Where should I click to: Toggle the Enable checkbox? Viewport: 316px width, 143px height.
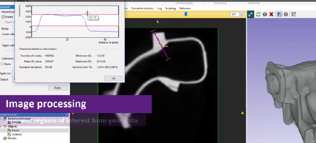tap(3, 17)
